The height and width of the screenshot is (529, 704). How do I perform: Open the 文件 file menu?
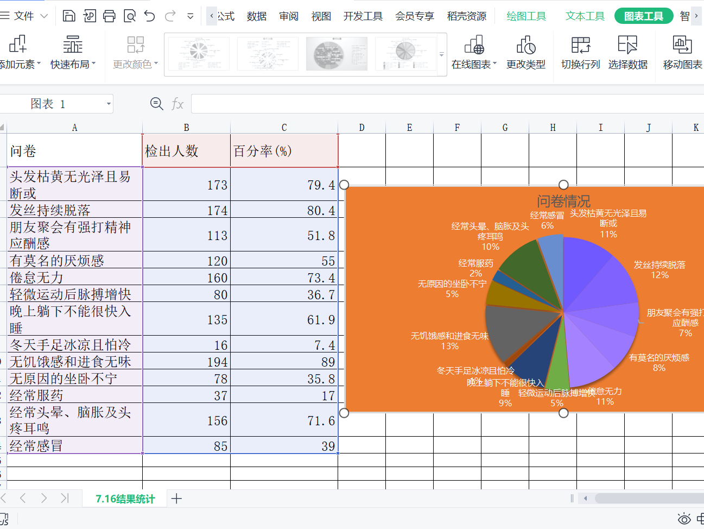24,16
